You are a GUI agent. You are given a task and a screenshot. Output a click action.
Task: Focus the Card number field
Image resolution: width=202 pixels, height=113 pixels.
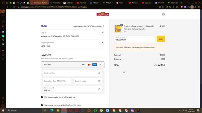(73, 73)
